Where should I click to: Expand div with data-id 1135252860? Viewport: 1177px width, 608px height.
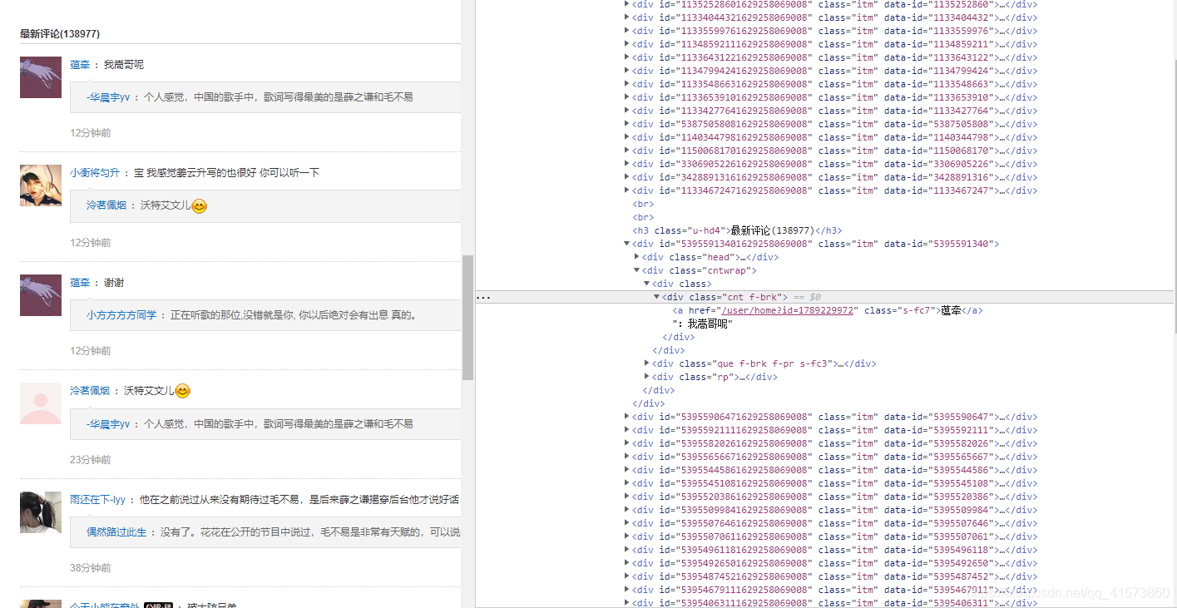[627, 4]
